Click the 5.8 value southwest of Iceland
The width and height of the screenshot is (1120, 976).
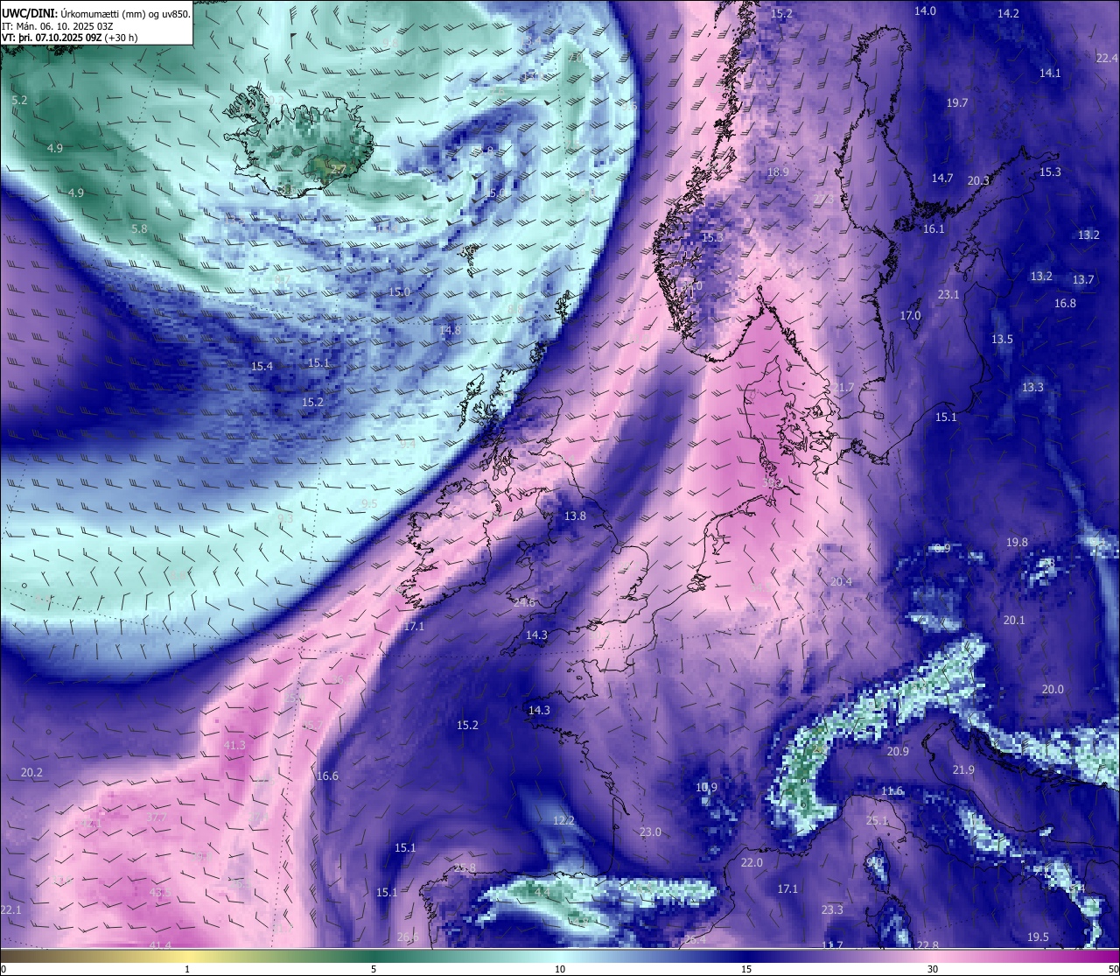click(x=139, y=228)
